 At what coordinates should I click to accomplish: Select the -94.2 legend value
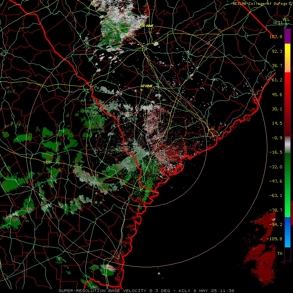276,225
